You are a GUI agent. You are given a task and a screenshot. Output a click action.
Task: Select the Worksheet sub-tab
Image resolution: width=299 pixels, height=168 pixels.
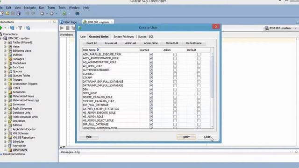tap(66, 35)
